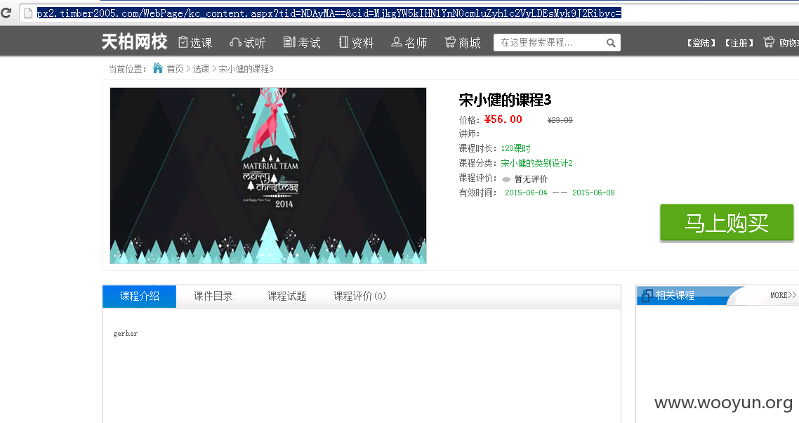Screen dimensions: 799x423
Task: Click the 注册 register link
Action: (739, 43)
